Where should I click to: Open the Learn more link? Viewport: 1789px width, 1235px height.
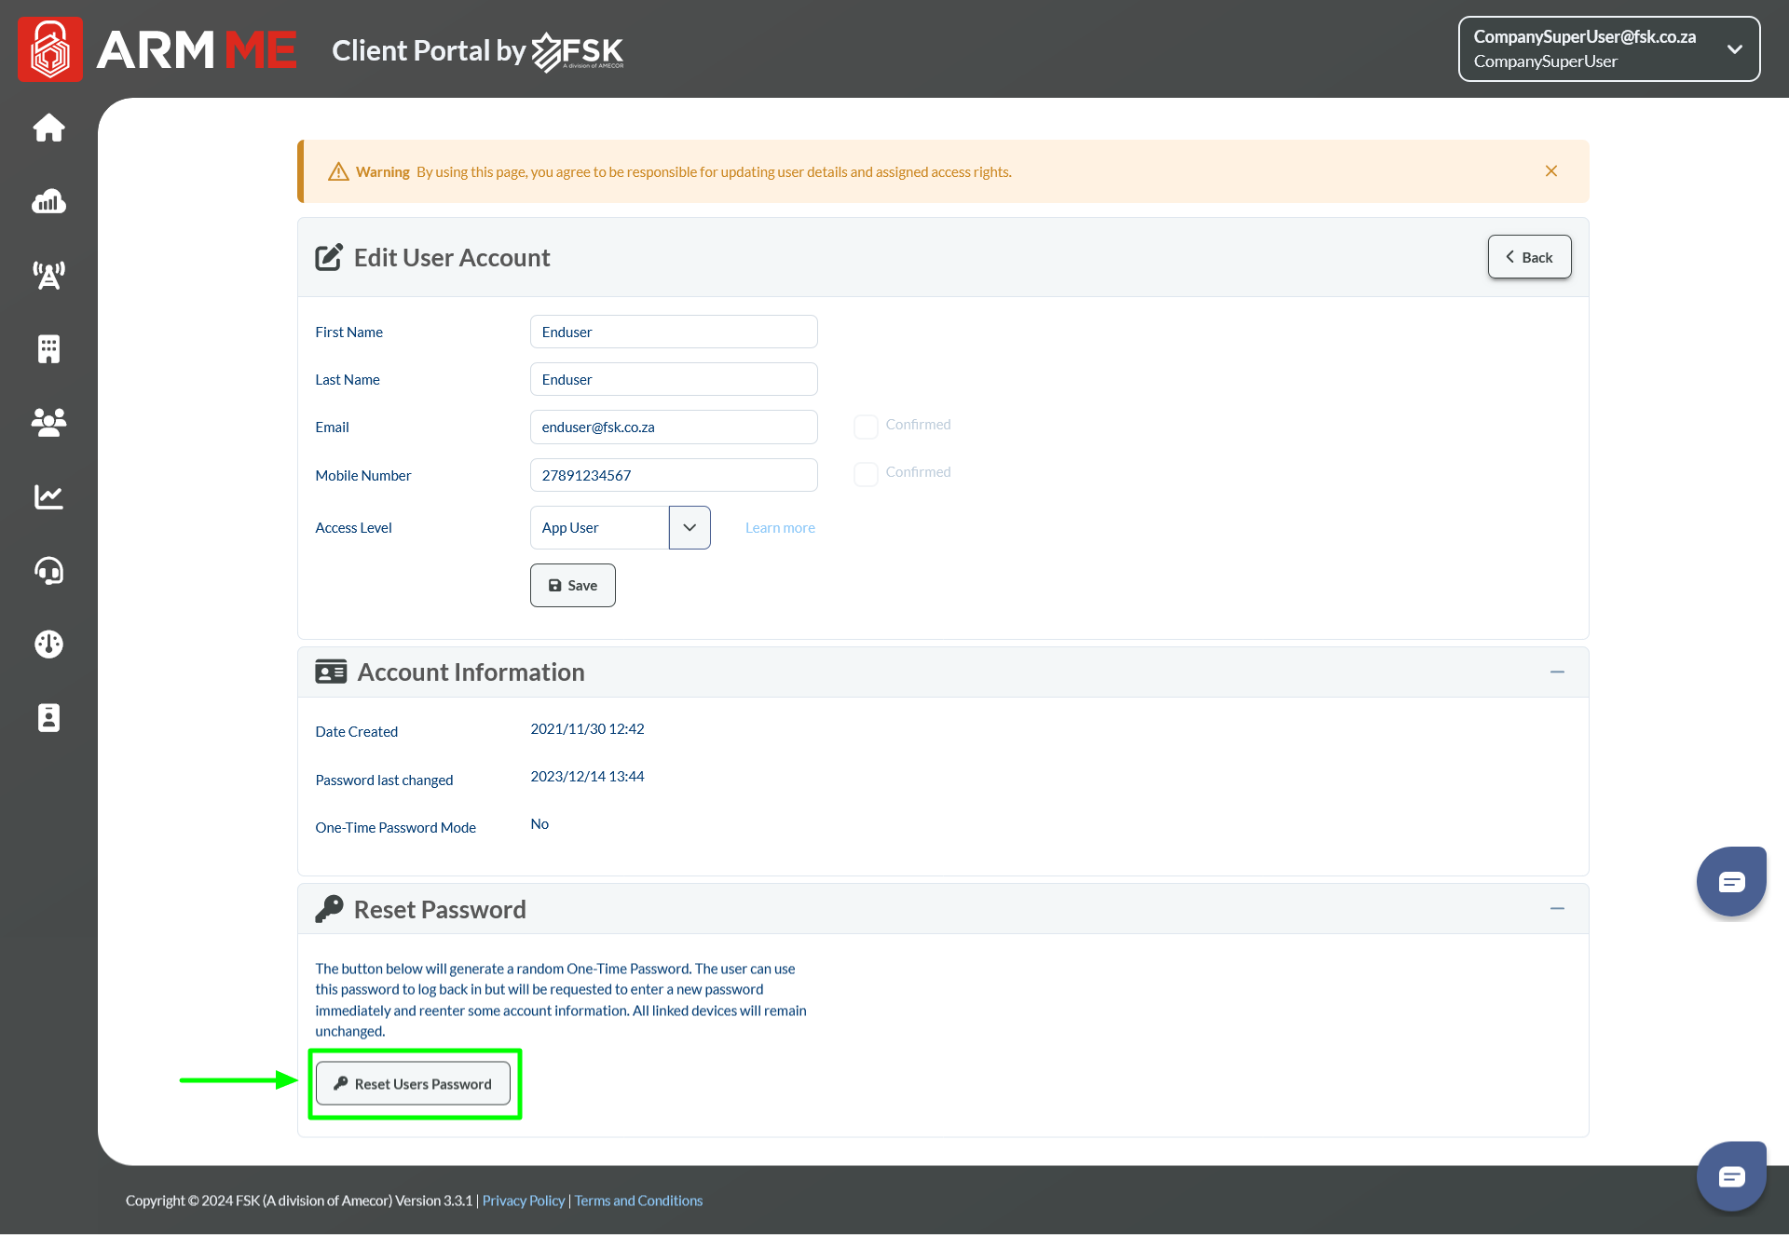[x=780, y=528]
